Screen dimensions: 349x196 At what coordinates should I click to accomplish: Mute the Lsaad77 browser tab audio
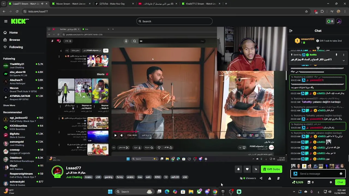pos(42,4)
